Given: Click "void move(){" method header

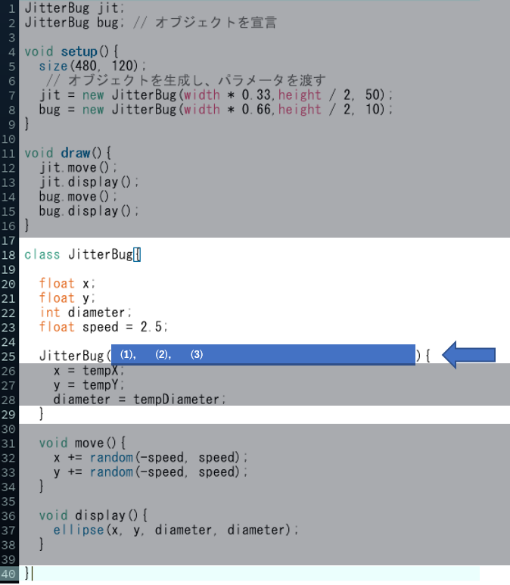Looking at the screenshot, I should click(x=82, y=443).
